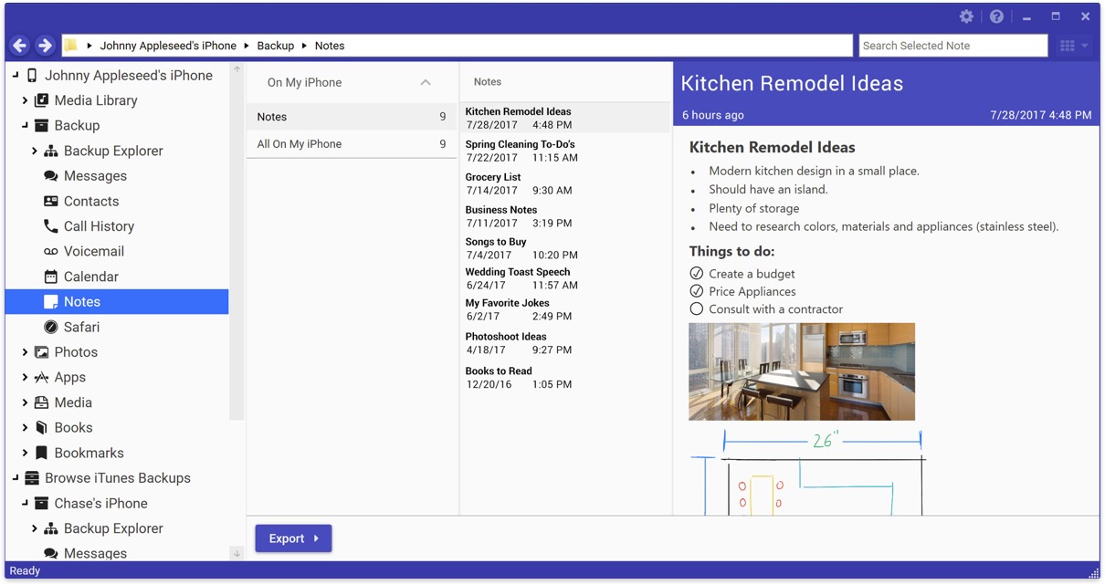This screenshot has height=585, width=1105.
Task: Select the Call History phone icon
Action: 51,226
